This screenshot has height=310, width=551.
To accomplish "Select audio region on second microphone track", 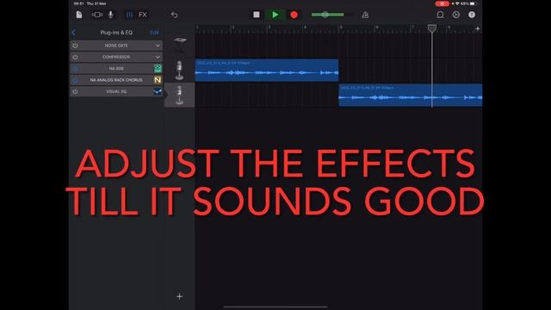I will (411, 95).
